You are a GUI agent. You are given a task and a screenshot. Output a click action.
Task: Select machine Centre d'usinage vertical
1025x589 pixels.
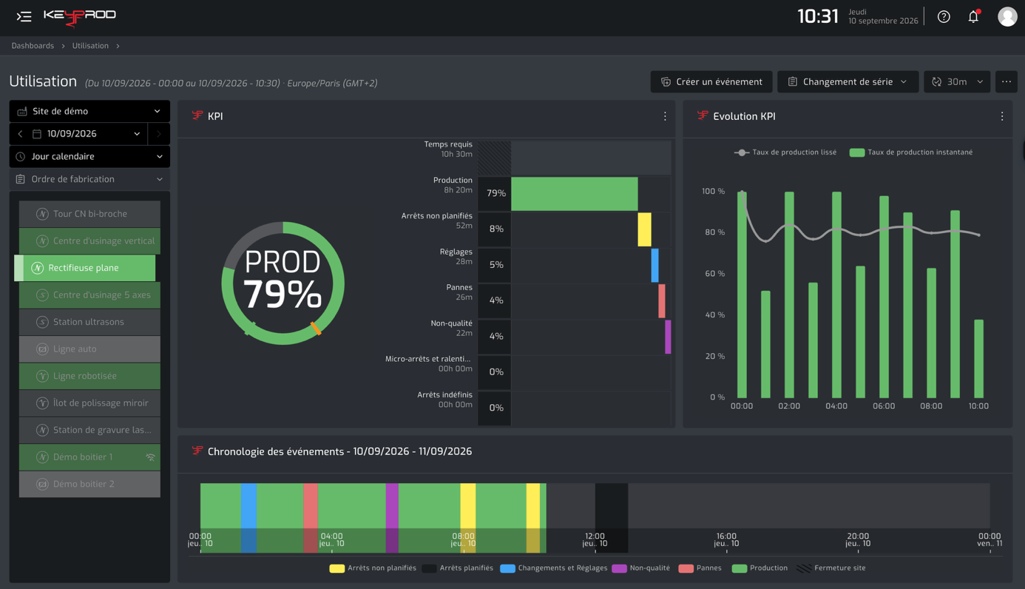click(x=89, y=241)
